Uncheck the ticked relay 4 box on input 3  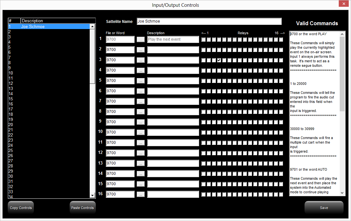coord(219,60)
